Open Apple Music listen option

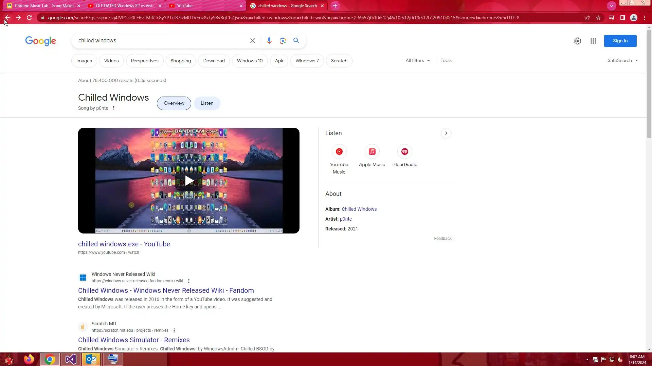click(372, 152)
